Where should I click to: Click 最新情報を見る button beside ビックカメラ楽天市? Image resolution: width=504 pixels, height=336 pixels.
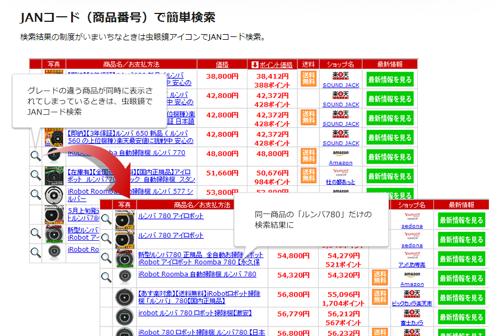coord(461,298)
